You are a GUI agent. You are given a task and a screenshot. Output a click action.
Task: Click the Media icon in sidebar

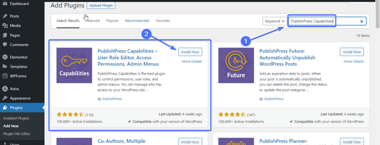(x=4, y=26)
